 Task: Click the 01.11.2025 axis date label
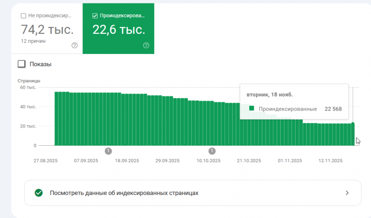(x=290, y=161)
